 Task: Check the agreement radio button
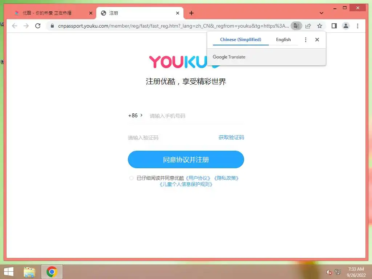[131, 178]
